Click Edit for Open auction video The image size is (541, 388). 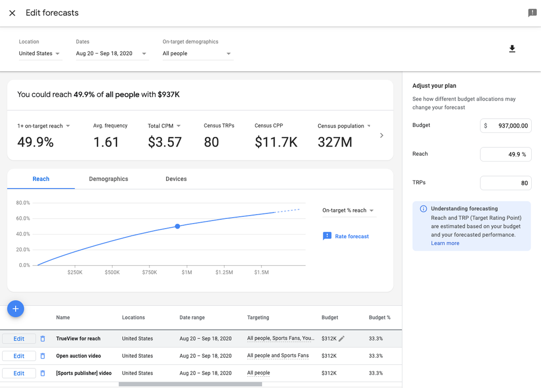point(19,356)
